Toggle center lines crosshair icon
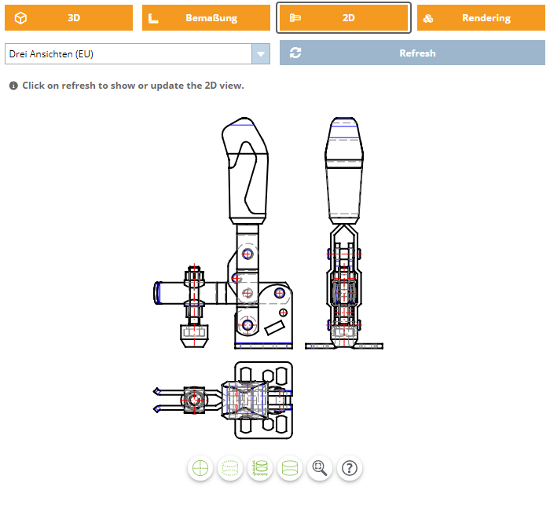550x505 pixels. (200, 468)
